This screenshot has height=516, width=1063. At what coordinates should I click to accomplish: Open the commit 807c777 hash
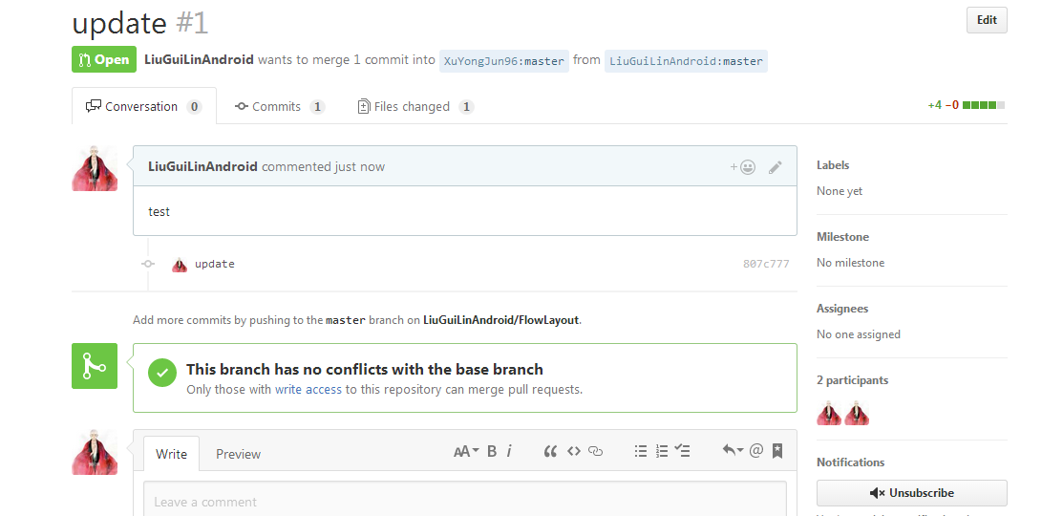click(766, 265)
